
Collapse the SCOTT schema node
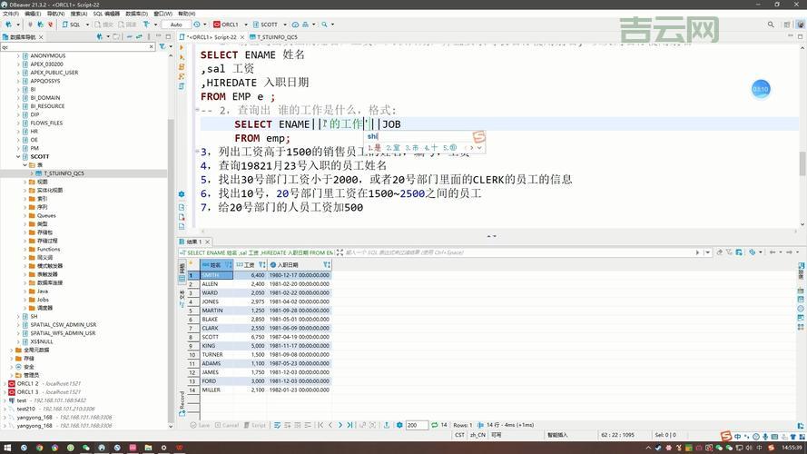tap(18, 156)
